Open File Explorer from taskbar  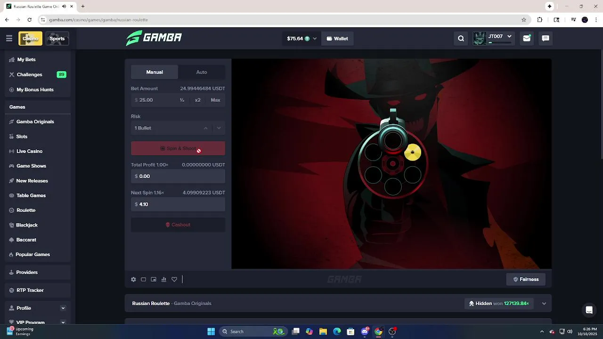tap(323, 331)
